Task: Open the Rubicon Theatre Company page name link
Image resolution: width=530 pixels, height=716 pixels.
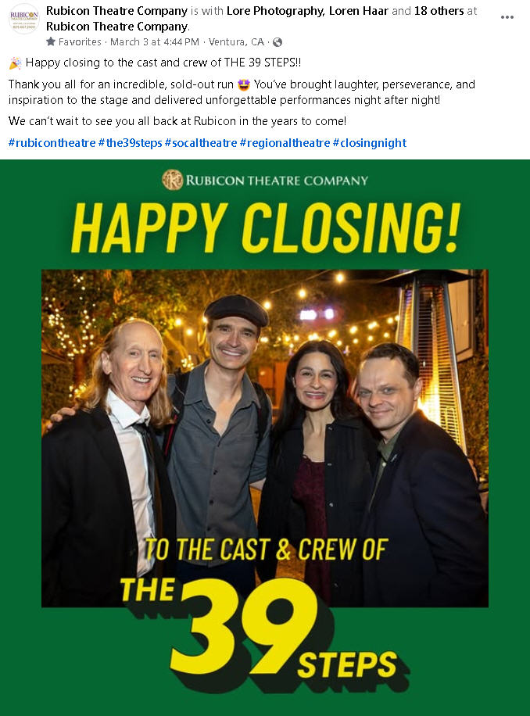Action: (x=116, y=10)
